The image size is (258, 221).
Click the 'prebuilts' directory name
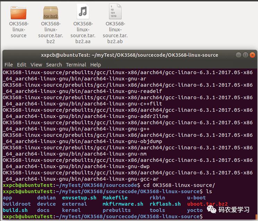pos(117,210)
